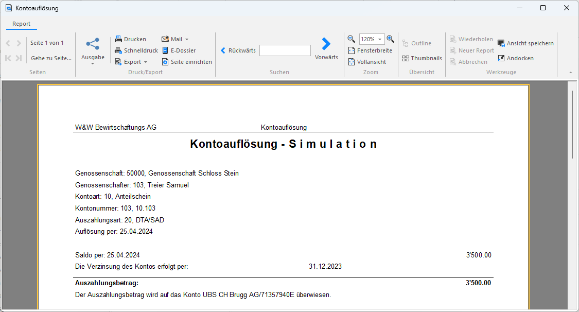The height and width of the screenshot is (312, 579).
Task: Expand the Mail dropdown arrow
Action: pyautogui.click(x=187, y=39)
